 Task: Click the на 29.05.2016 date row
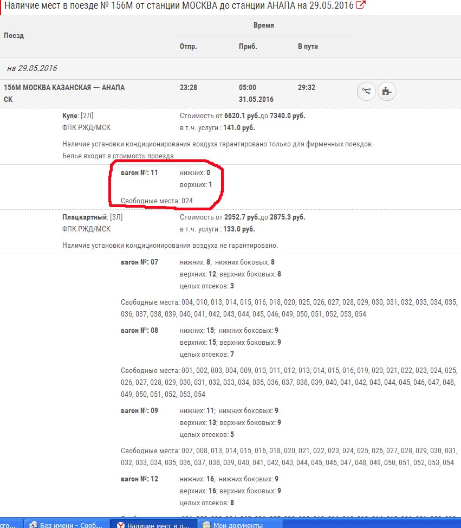31,68
